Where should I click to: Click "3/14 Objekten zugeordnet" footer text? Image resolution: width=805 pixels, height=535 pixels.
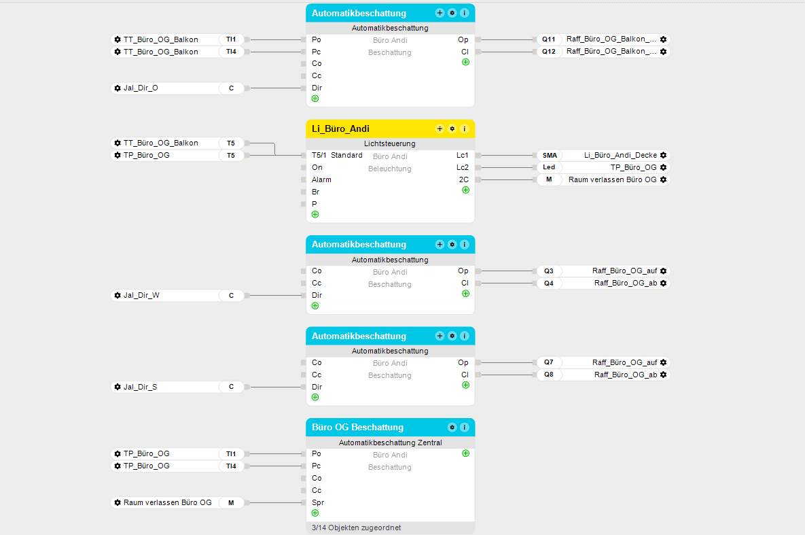pyautogui.click(x=356, y=528)
